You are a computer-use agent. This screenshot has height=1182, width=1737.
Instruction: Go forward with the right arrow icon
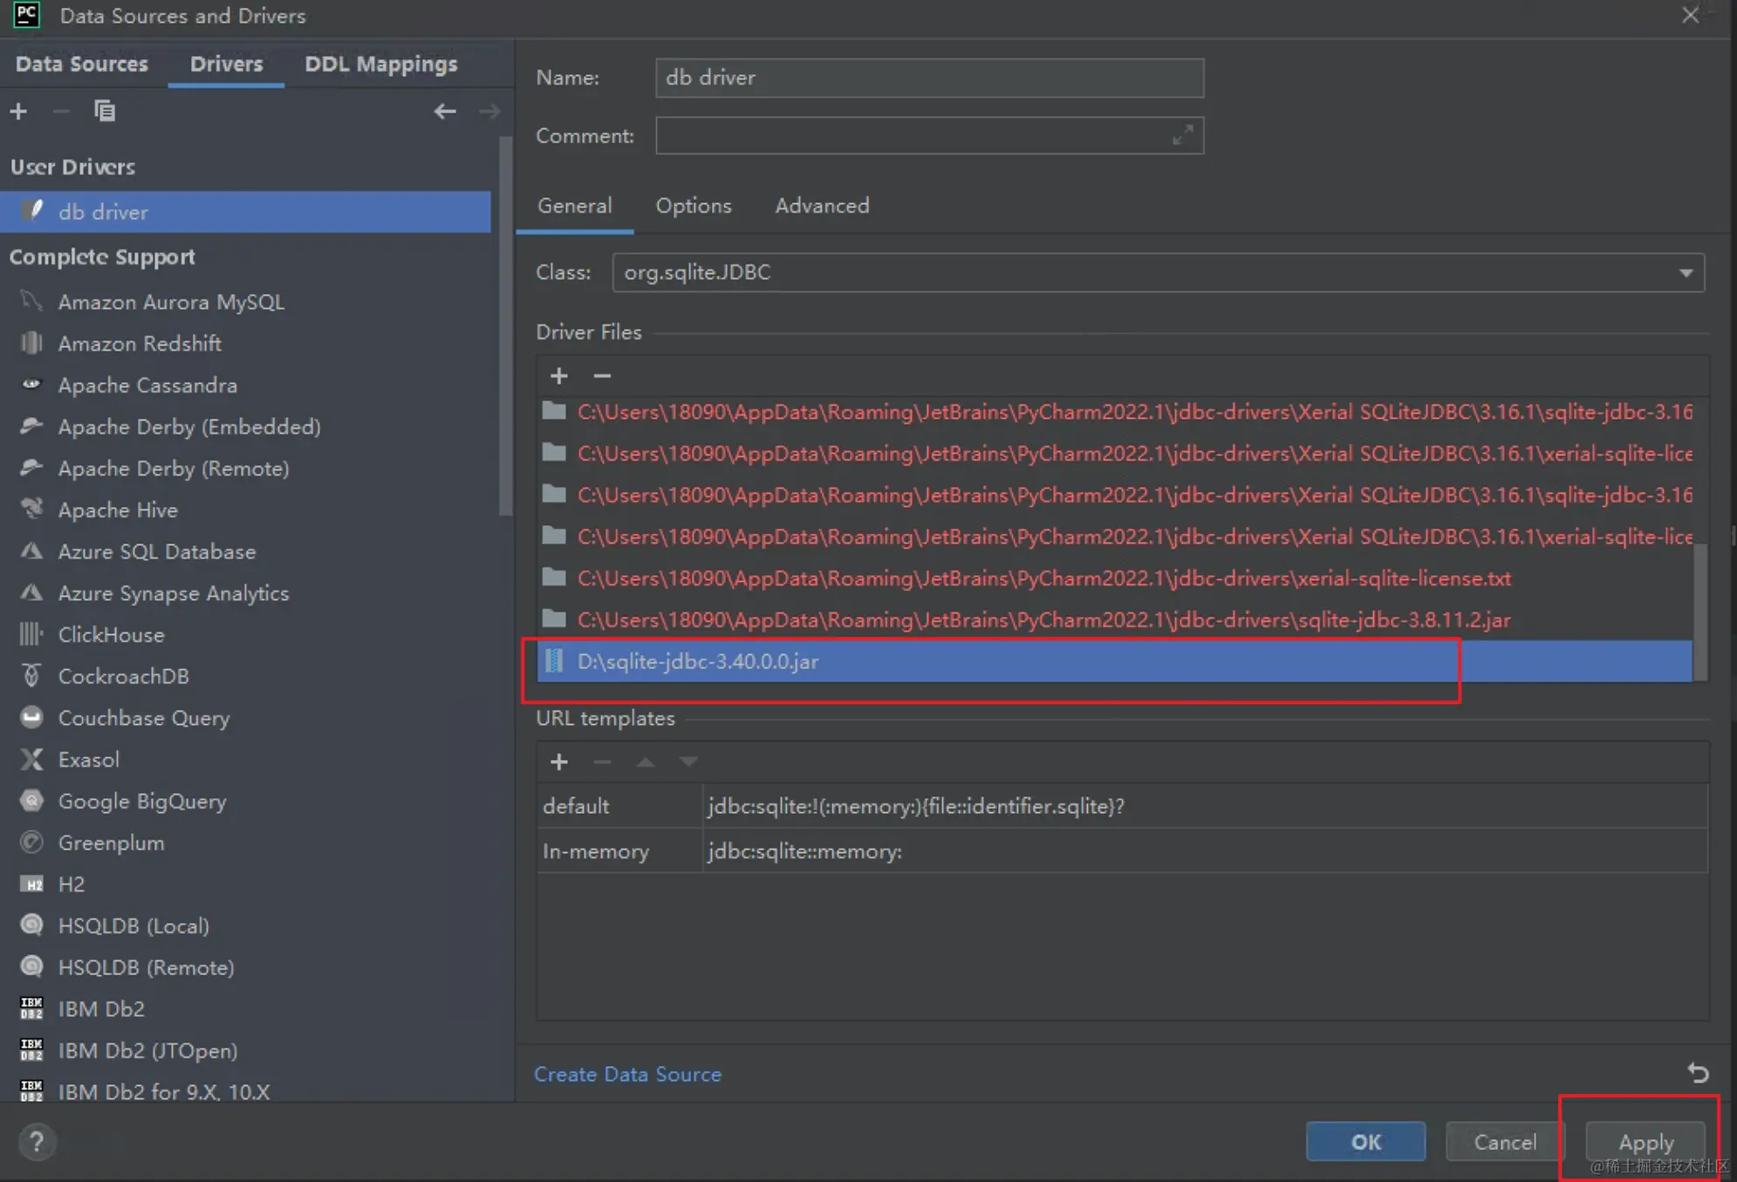[x=490, y=112]
